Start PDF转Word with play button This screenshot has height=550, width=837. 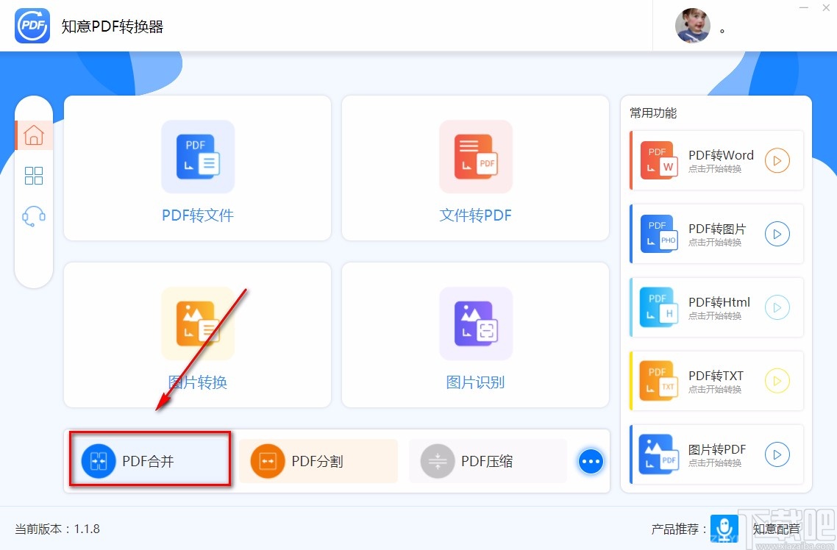coord(777,160)
